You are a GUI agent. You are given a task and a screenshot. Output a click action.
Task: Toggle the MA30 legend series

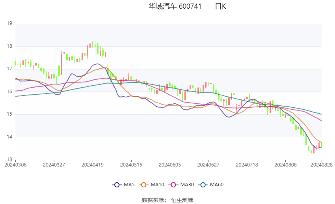click(181, 185)
